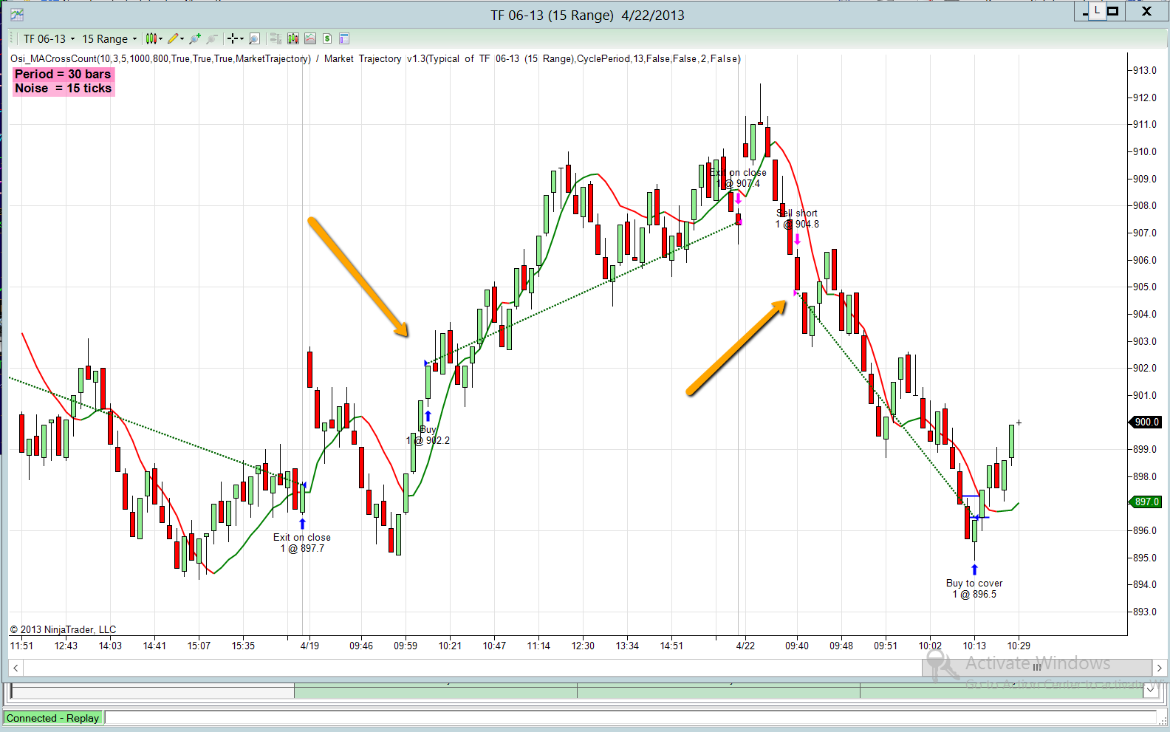The image size is (1170, 732).
Task: Expand the arrow beside the crosshair icon
Action: 242,39
